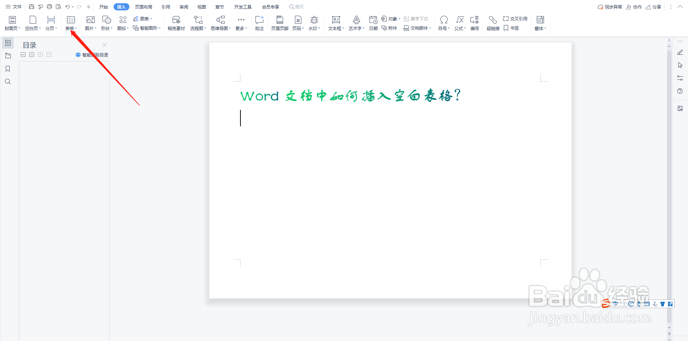Click the 同步异常 sync status button
Screen dimensions: 688x341
[610, 7]
